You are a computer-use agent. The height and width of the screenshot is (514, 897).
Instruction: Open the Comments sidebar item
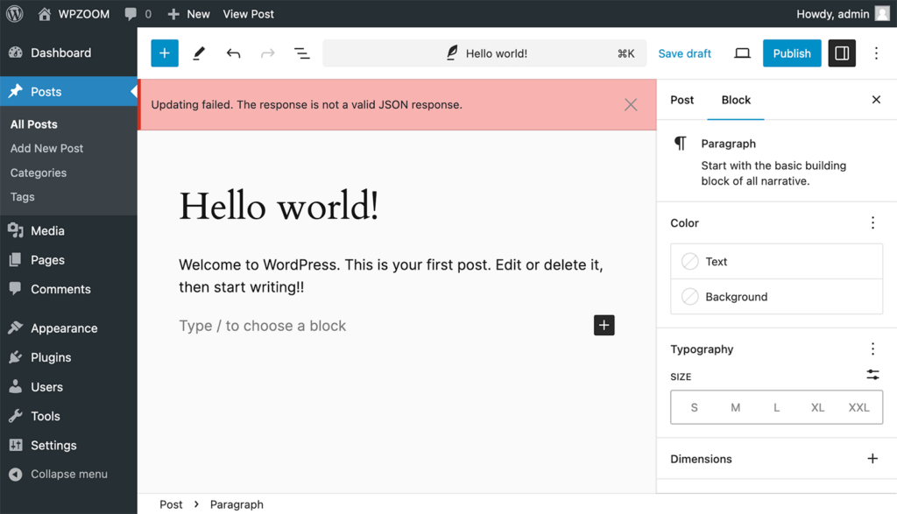pyautogui.click(x=68, y=289)
